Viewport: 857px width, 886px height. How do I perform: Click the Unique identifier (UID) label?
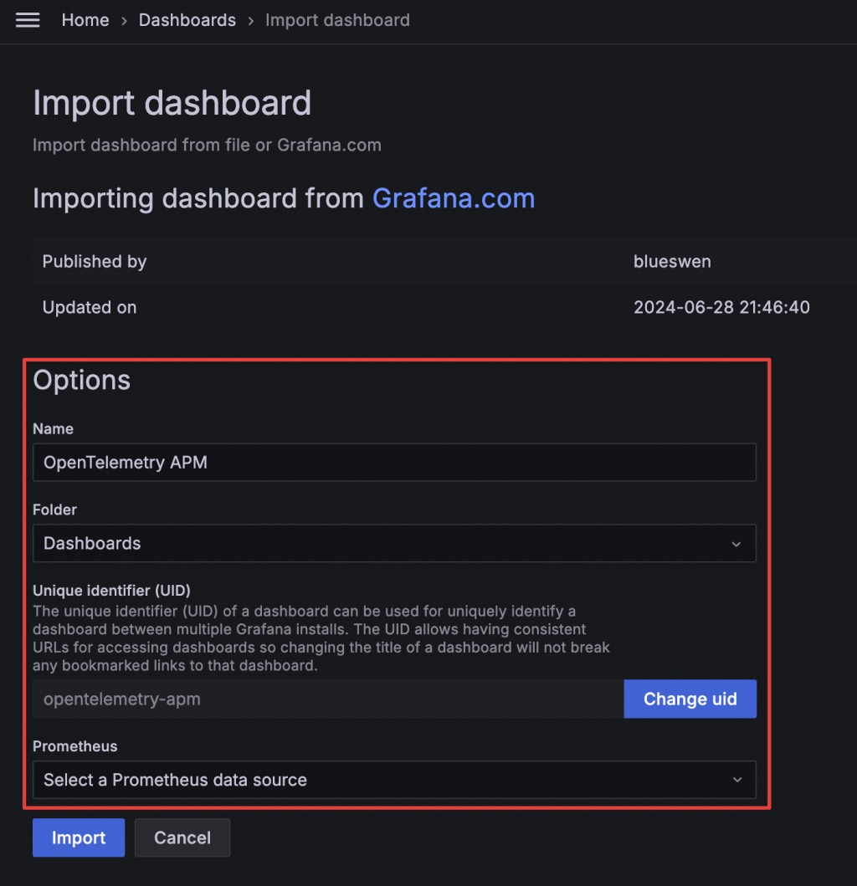pyautogui.click(x=111, y=591)
